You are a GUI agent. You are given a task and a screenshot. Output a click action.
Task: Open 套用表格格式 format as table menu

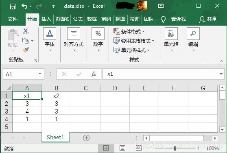tap(134, 41)
